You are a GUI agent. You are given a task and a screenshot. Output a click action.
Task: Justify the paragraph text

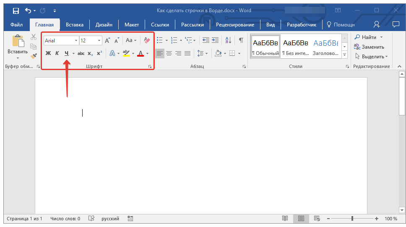click(x=187, y=53)
